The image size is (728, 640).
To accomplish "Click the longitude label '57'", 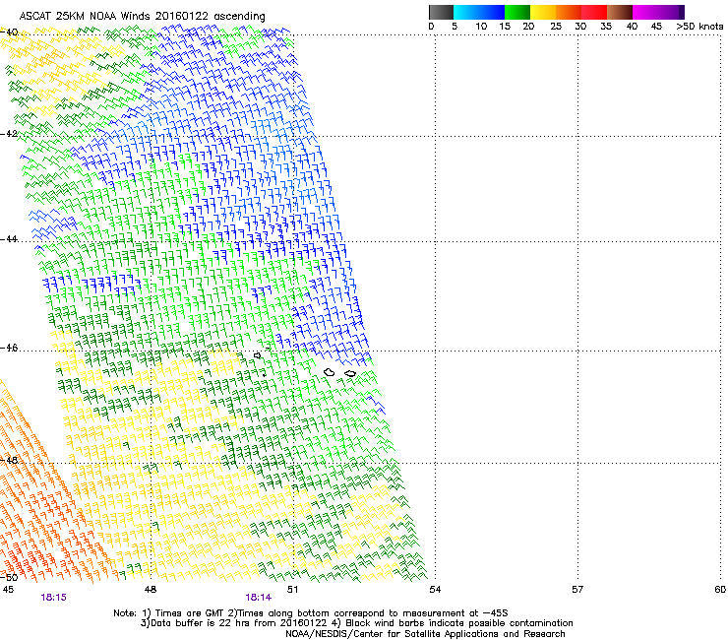I will (x=577, y=590).
